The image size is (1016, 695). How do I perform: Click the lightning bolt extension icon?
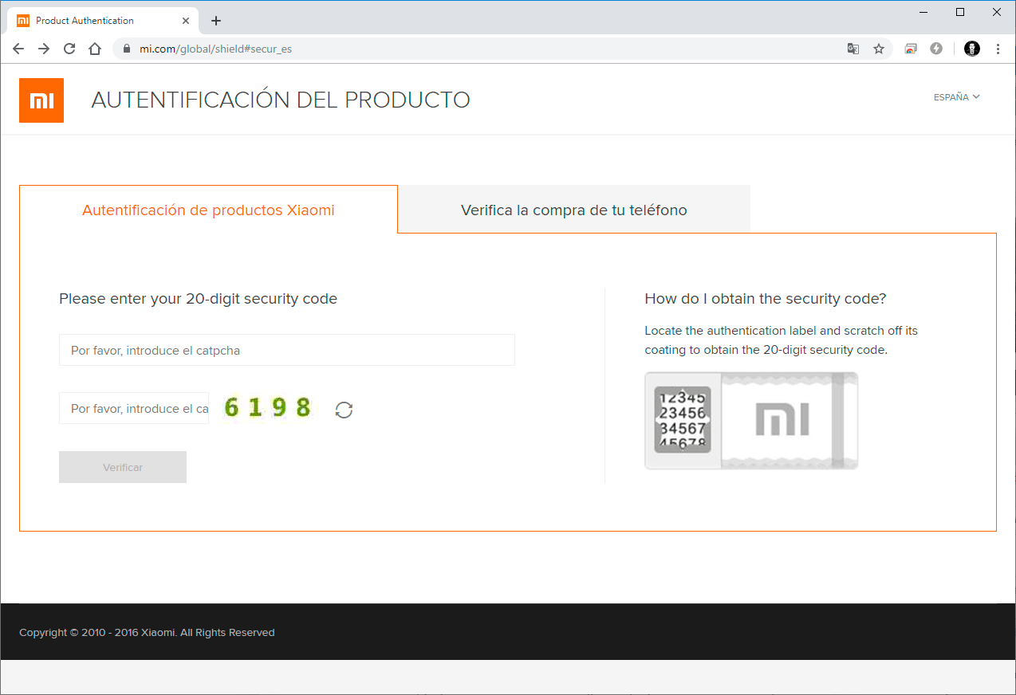tap(936, 49)
